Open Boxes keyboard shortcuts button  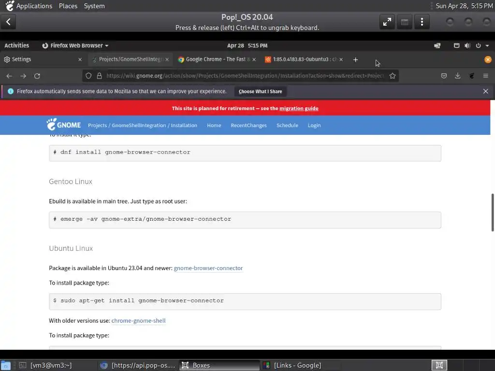tap(405, 22)
